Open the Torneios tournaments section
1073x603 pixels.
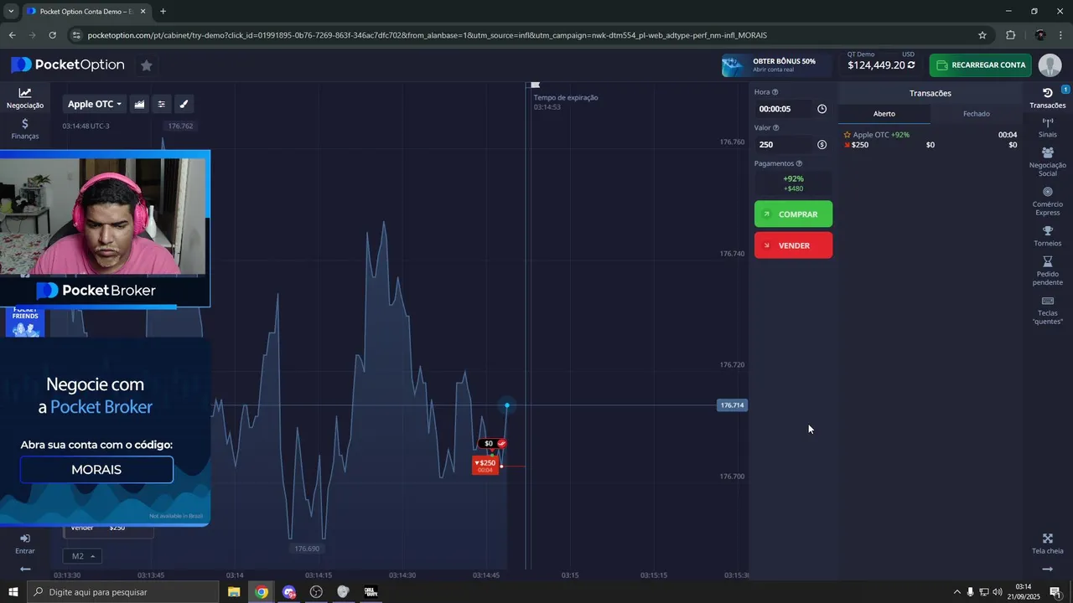[x=1048, y=236]
